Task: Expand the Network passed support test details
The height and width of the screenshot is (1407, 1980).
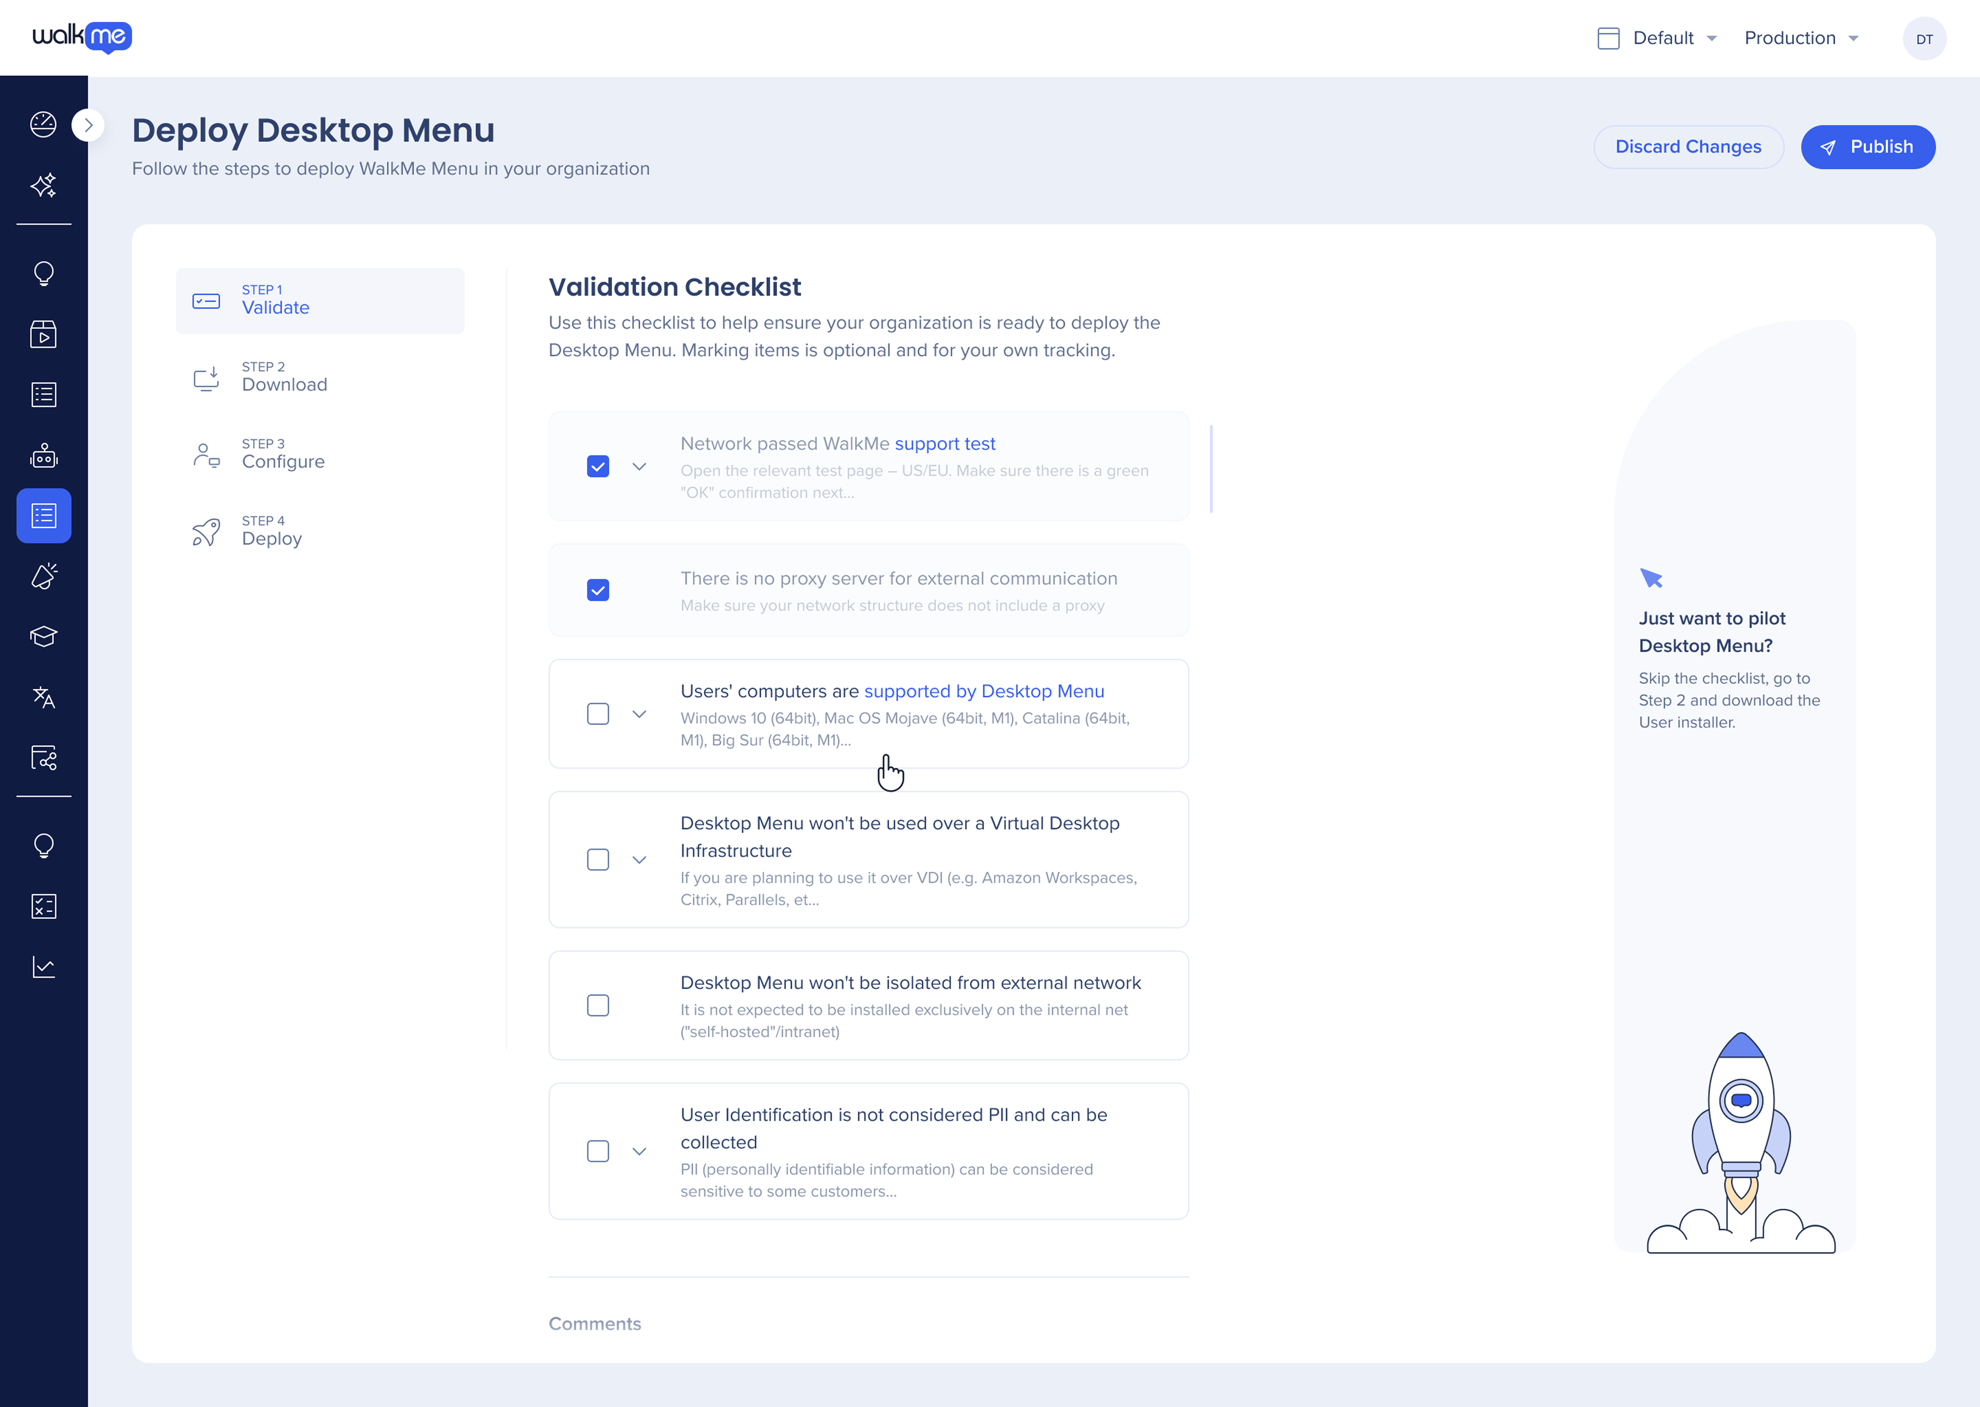Action: click(x=639, y=466)
